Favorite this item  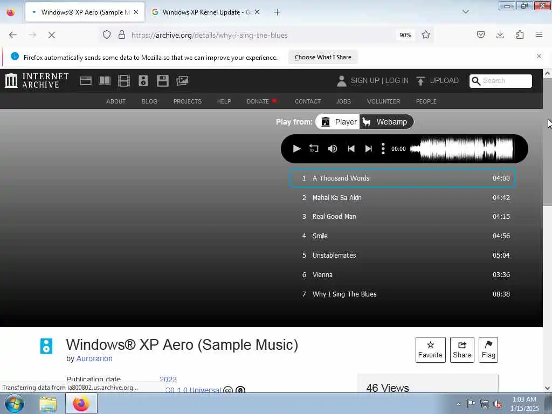click(x=430, y=350)
